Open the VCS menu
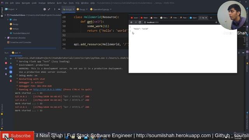This screenshot has height=140, width=249. point(77,3)
